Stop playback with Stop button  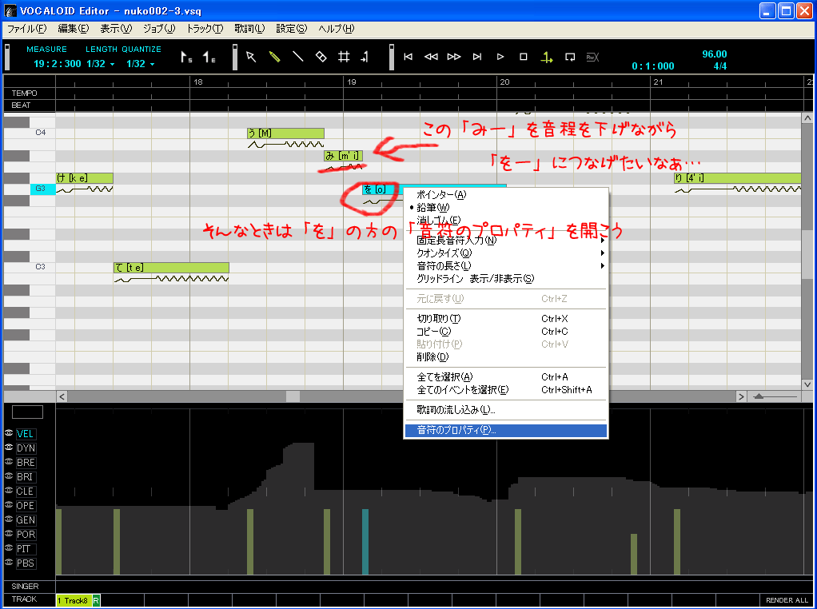click(524, 57)
